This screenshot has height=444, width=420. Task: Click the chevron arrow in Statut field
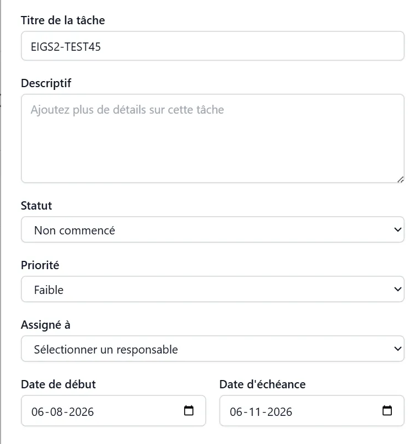pyautogui.click(x=397, y=229)
